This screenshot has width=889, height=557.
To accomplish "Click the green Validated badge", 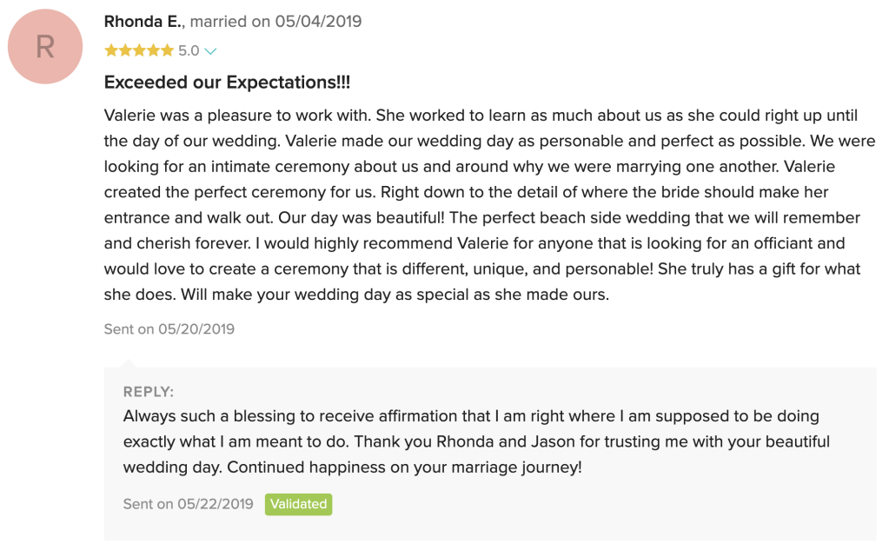I will coord(298,504).
